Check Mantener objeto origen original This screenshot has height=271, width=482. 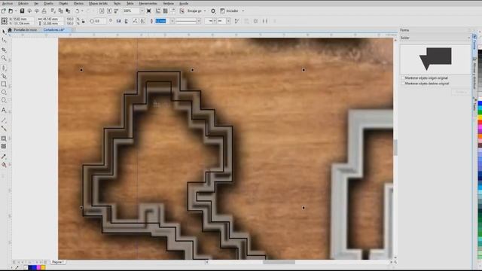tap(404, 78)
